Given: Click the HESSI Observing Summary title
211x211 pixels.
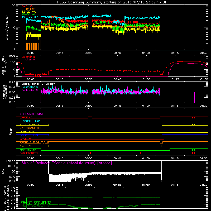Looking at the screenshot, I should coord(112,2).
